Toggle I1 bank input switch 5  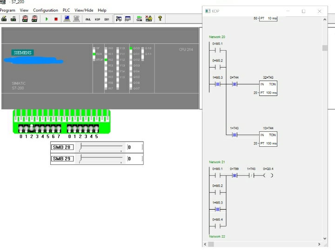(x=96, y=129)
